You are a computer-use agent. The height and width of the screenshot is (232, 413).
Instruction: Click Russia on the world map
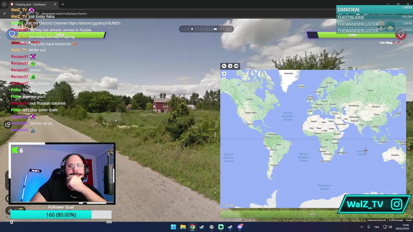click(x=370, y=90)
